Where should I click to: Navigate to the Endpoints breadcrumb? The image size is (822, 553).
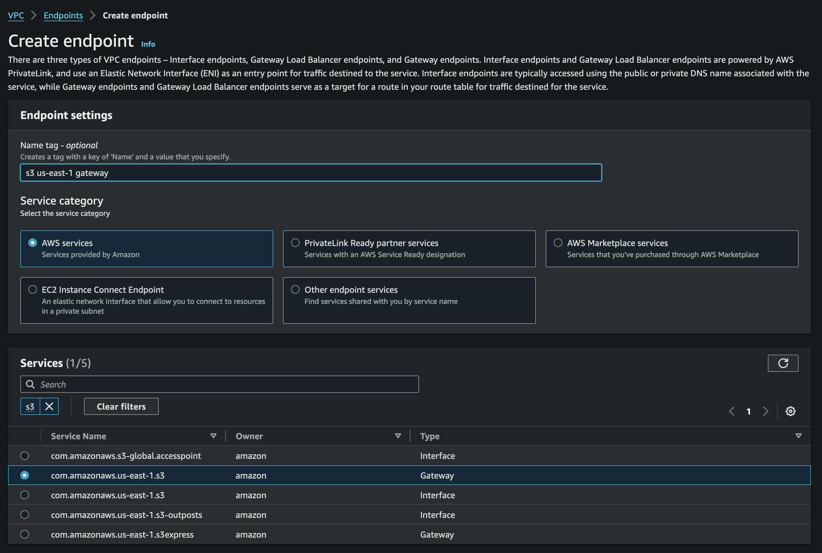click(63, 15)
